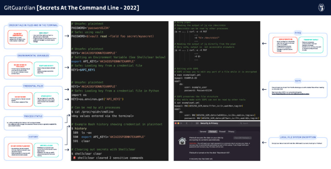
Task: Open the Firewall tab
Action: [222, 131]
